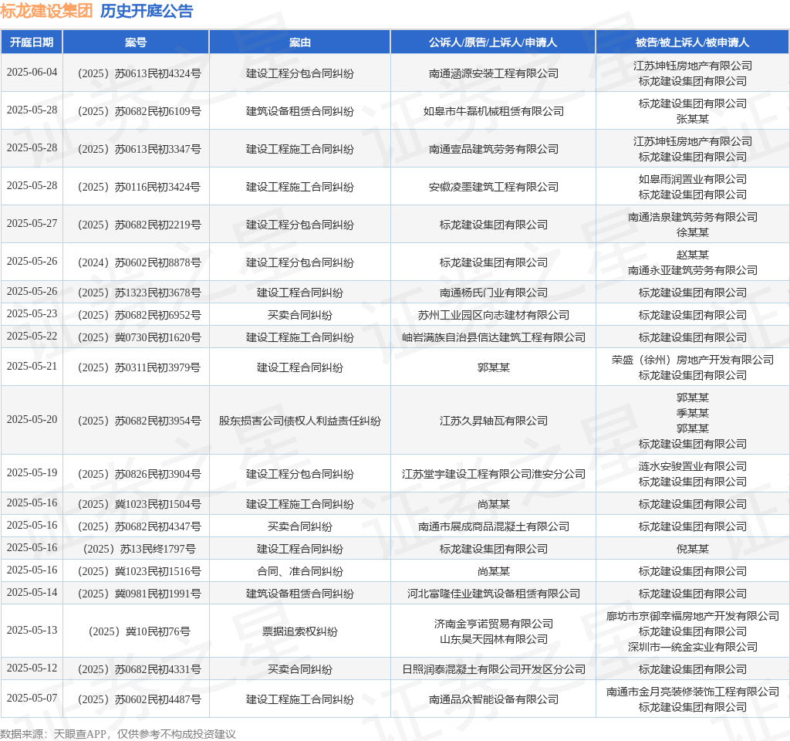Click defendant 张某某
Image resolution: width=790 pixels, height=741 pixels.
(692, 119)
